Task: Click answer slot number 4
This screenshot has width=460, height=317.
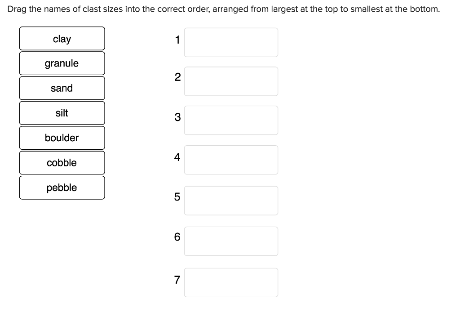Action: pyautogui.click(x=231, y=160)
